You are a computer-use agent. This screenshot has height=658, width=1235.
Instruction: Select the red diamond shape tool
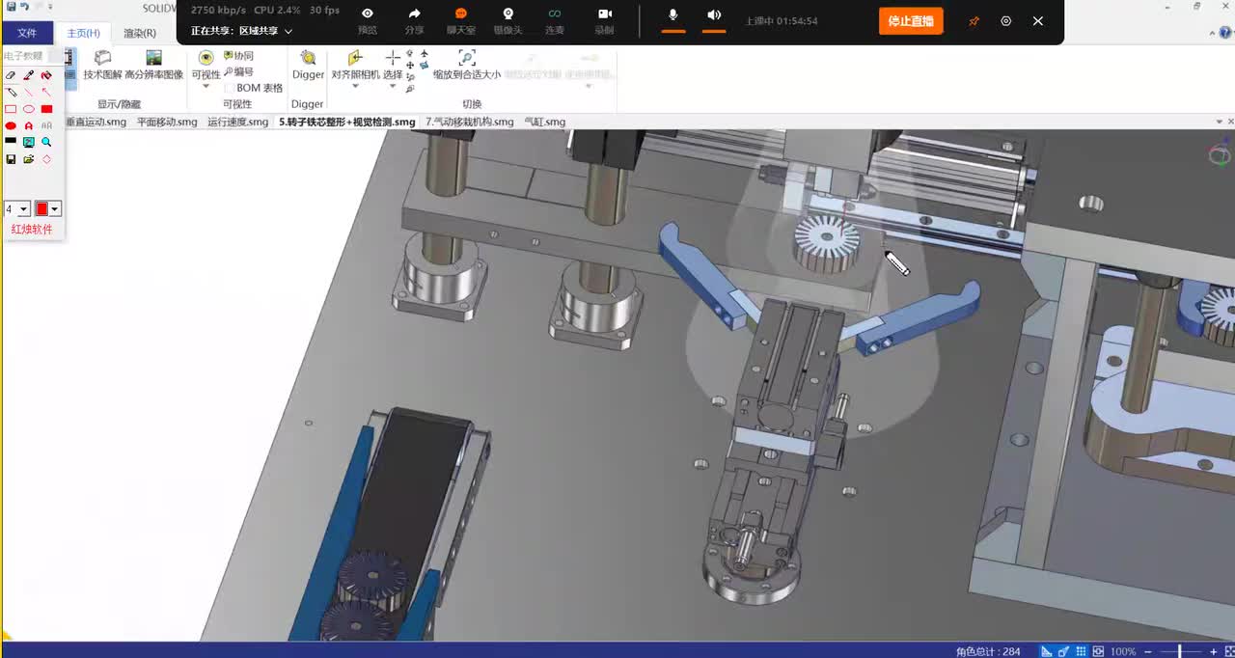46,159
